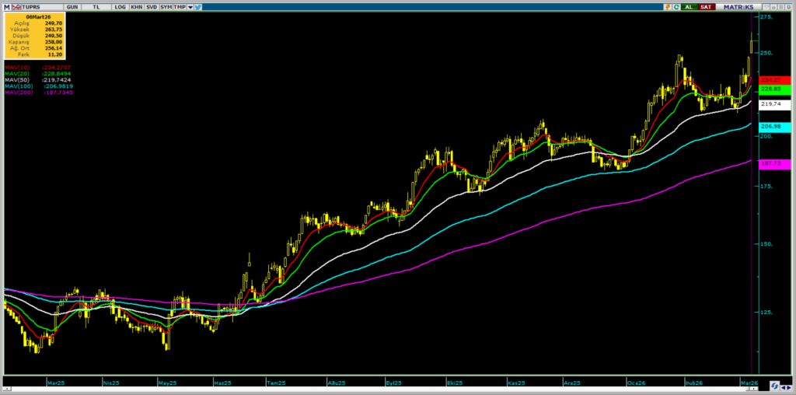Click the Matriks M logo icon

click(6, 6)
